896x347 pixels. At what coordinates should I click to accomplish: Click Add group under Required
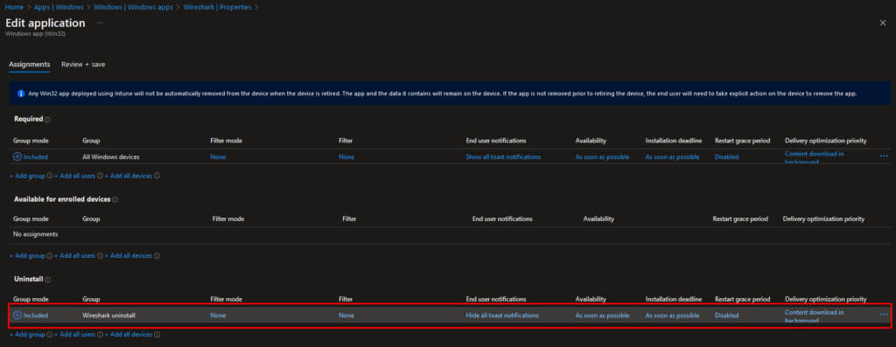point(27,176)
